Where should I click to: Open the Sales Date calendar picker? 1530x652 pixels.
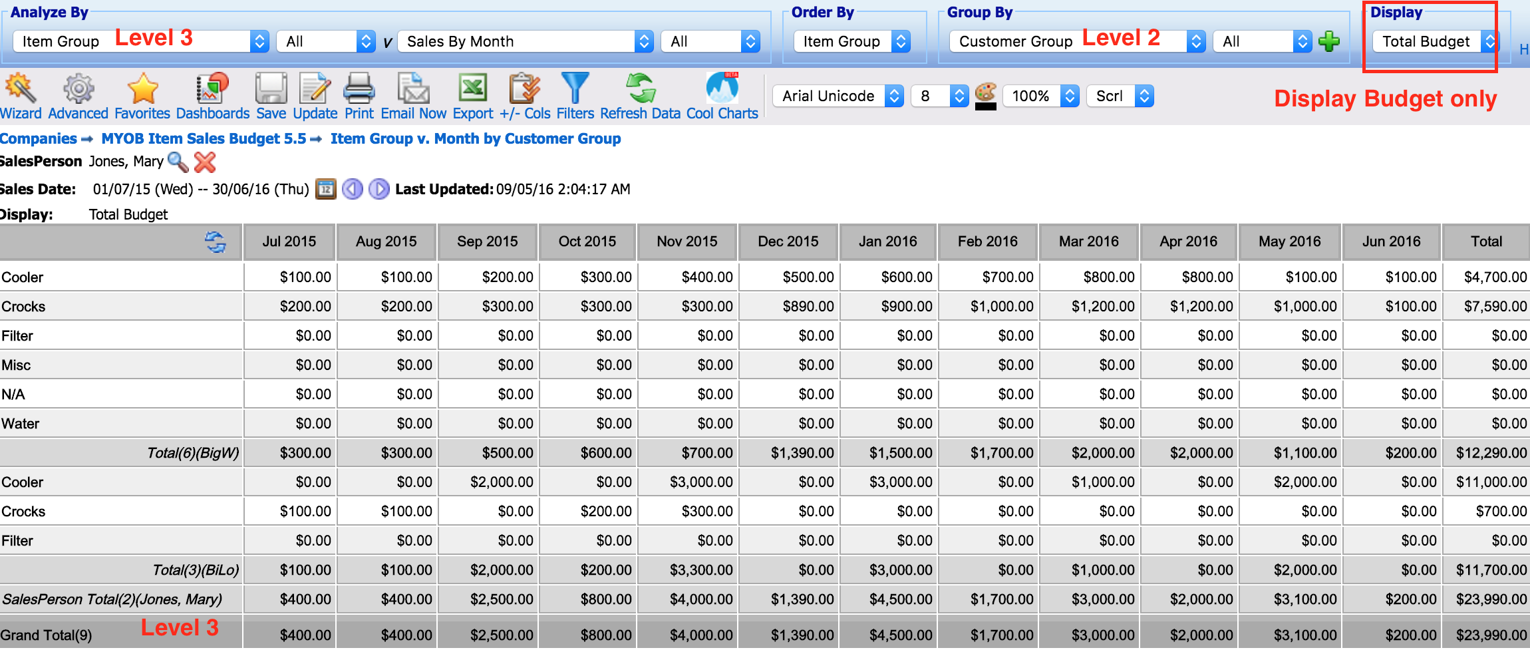click(x=325, y=189)
